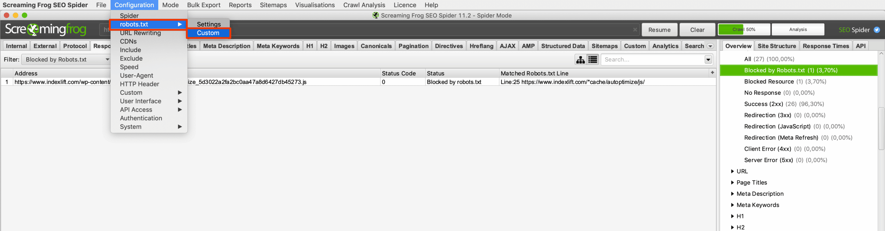Select Speed configuration entry
This screenshot has height=231, width=885.
click(x=149, y=67)
